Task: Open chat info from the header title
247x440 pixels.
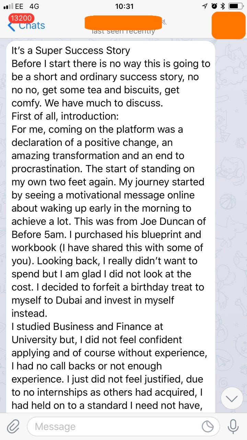Action: (123, 22)
